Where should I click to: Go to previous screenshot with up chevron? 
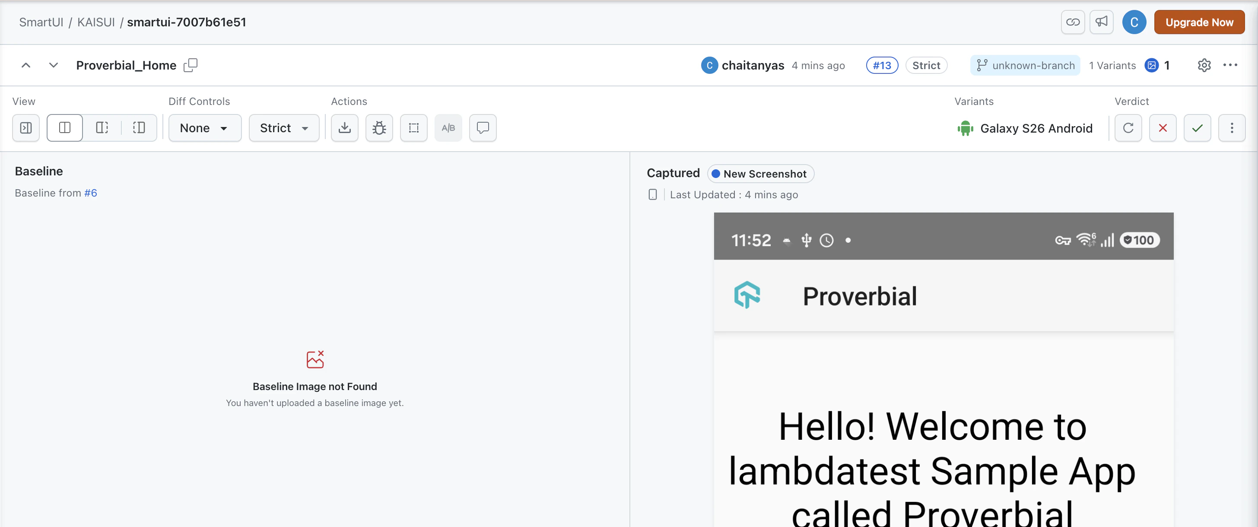coord(26,65)
